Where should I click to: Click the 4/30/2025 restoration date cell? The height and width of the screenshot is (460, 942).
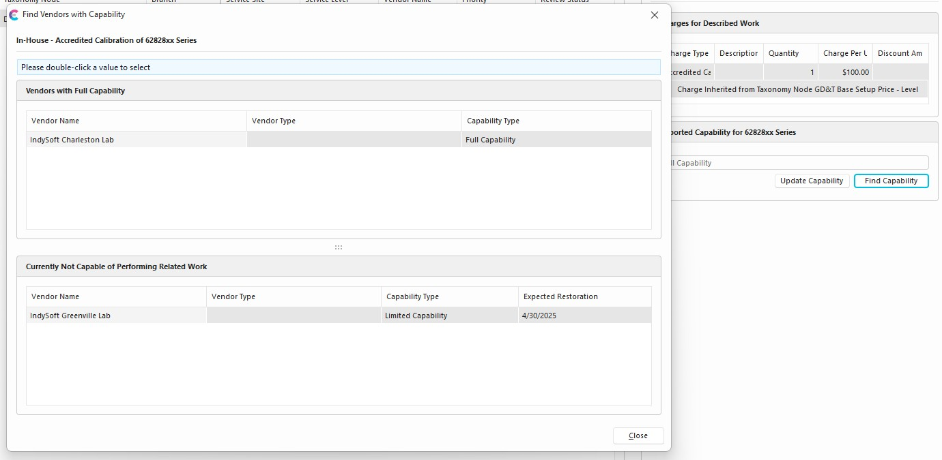click(584, 316)
